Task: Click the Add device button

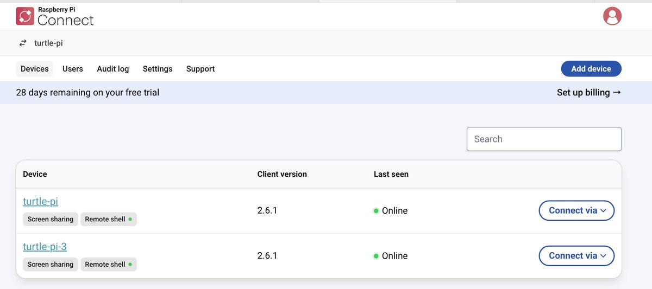Action: pos(591,69)
